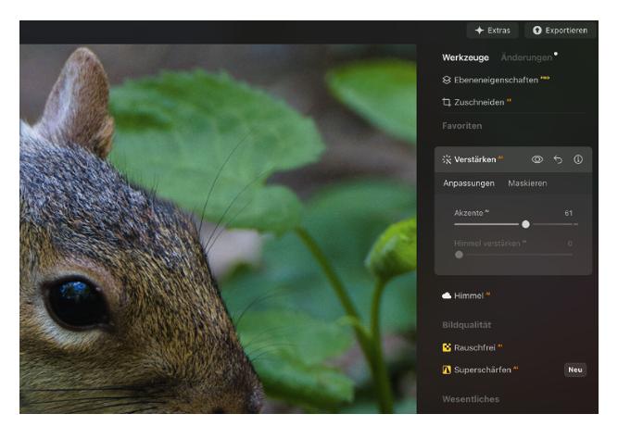Select the Wesentliches section heading
Image resolution: width=618 pixels, height=439 pixels.
pos(471,399)
